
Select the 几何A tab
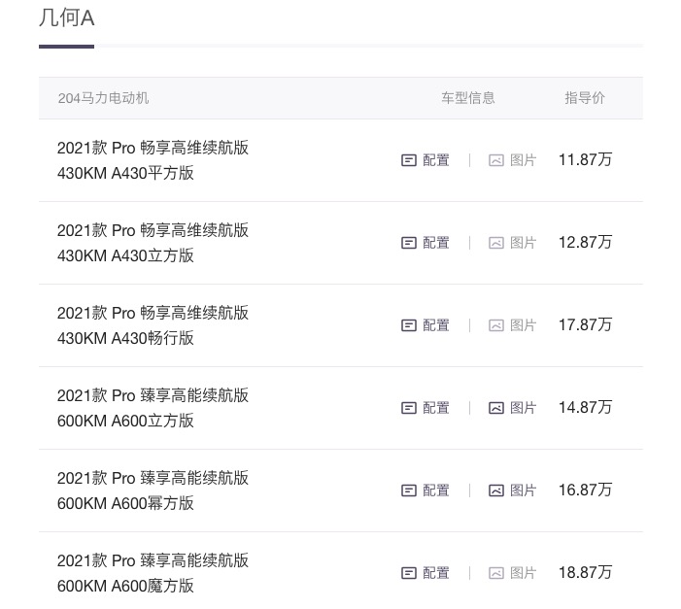(66, 18)
